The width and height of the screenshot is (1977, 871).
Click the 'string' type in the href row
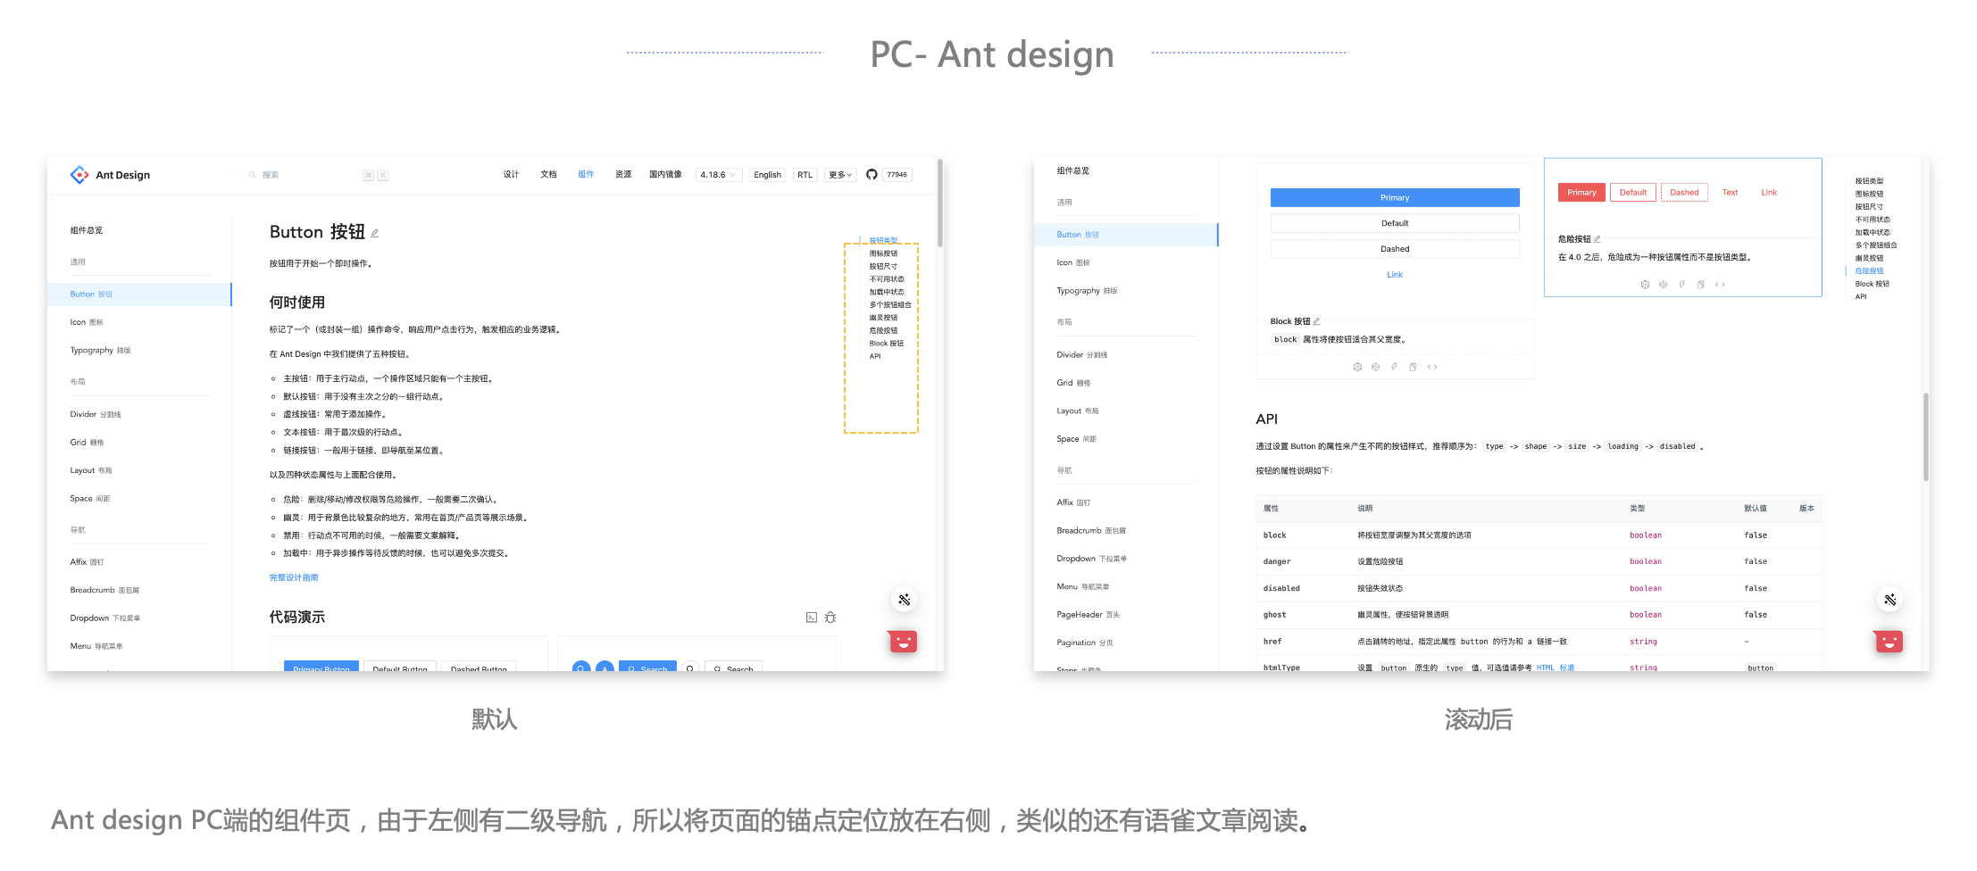pos(1643,642)
